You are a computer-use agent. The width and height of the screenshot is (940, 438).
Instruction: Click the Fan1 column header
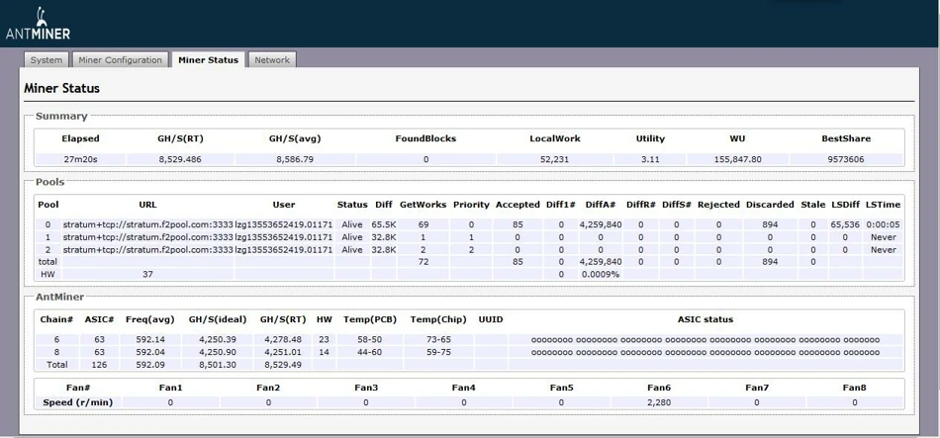tap(170, 388)
